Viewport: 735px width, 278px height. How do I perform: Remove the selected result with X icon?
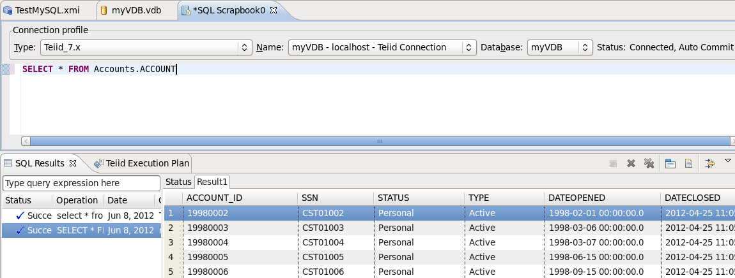tap(631, 164)
